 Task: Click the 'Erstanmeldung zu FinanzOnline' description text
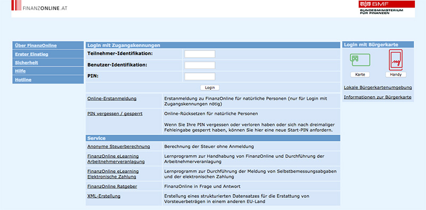[x=245, y=101]
